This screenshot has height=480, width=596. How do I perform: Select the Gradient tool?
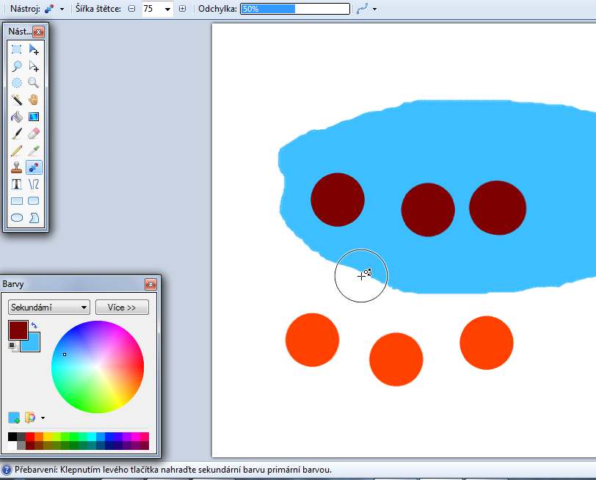[x=34, y=117]
